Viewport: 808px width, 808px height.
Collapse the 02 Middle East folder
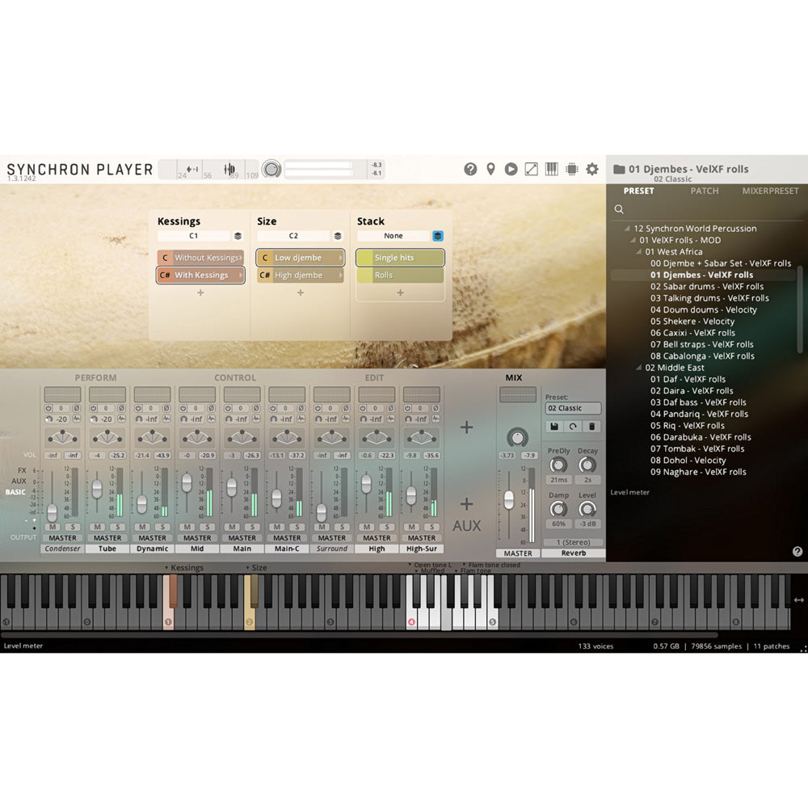click(638, 368)
